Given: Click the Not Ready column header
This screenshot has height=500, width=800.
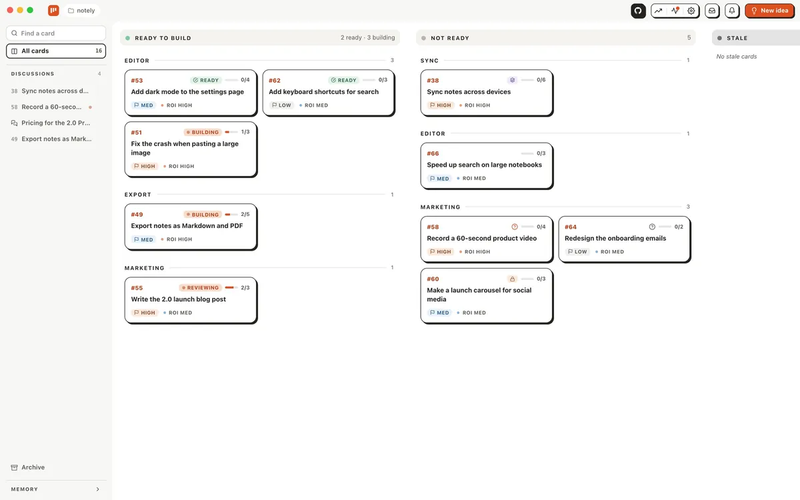Looking at the screenshot, I should [555, 38].
